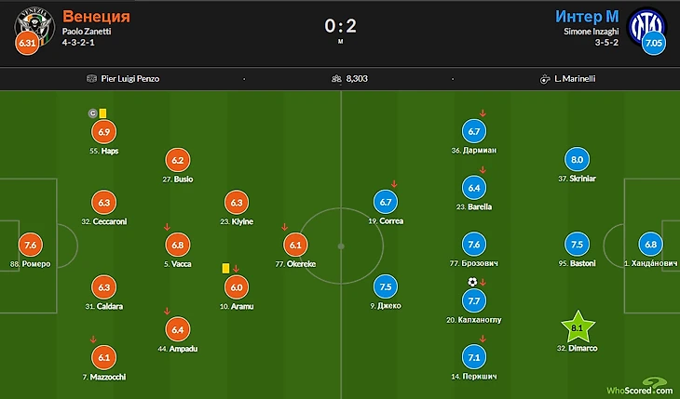Click the referee whistle icon beside L. Marinelli

click(544, 79)
